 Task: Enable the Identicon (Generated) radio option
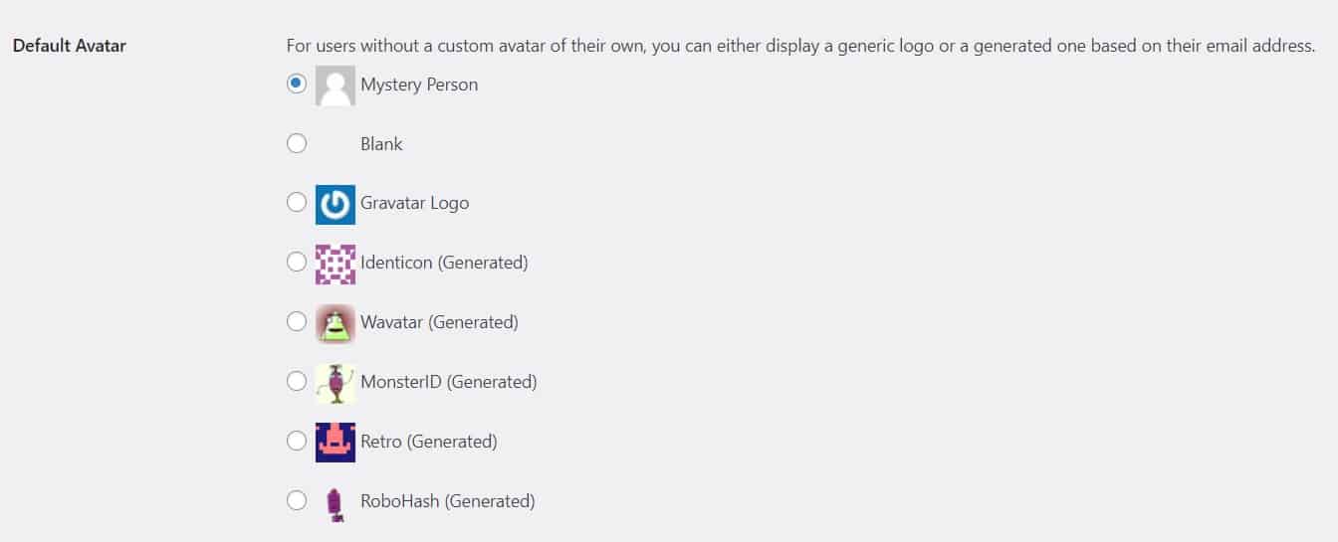pos(297,263)
